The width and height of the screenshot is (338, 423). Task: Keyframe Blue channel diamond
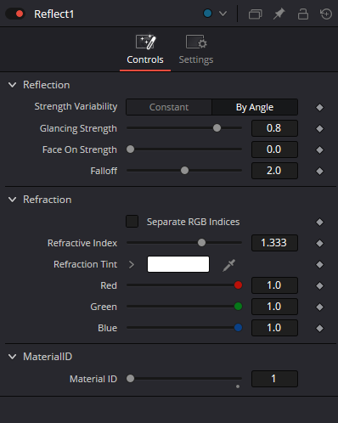point(319,328)
